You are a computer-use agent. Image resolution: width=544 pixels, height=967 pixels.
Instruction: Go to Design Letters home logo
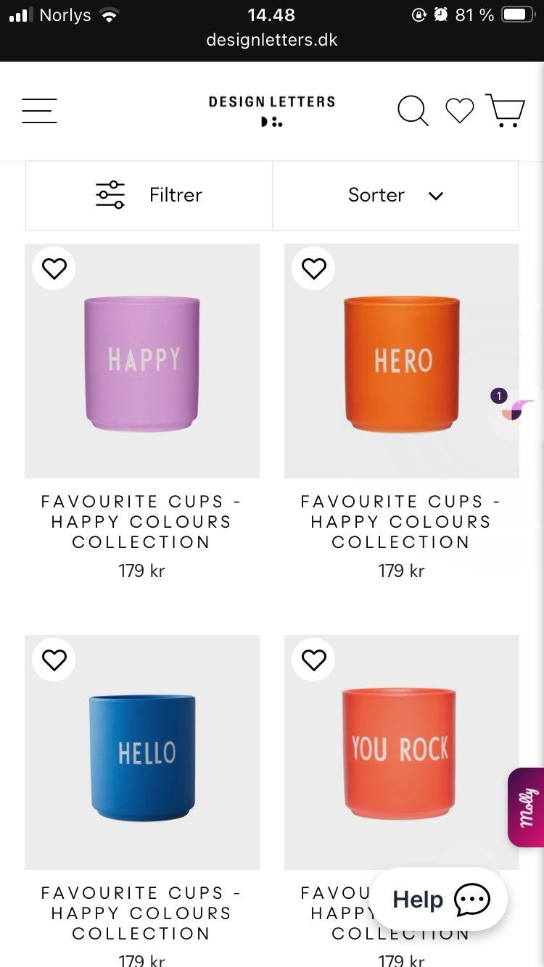point(272,110)
